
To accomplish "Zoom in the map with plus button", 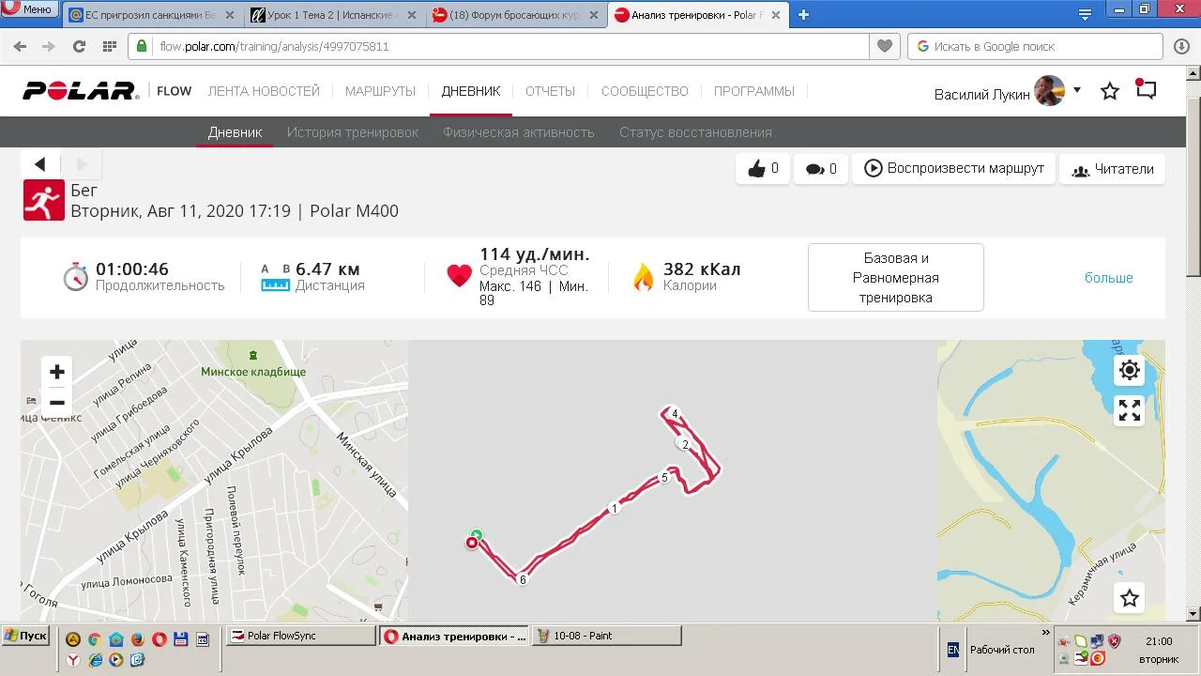I will coord(57,372).
